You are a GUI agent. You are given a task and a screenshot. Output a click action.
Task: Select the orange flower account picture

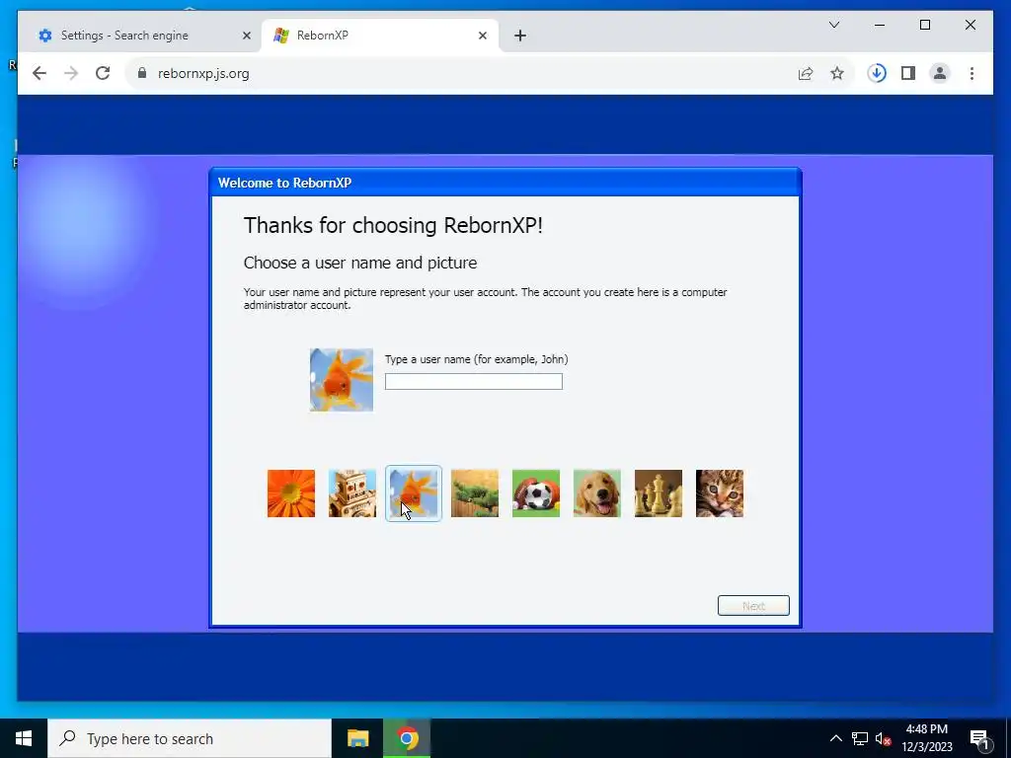[x=291, y=493]
